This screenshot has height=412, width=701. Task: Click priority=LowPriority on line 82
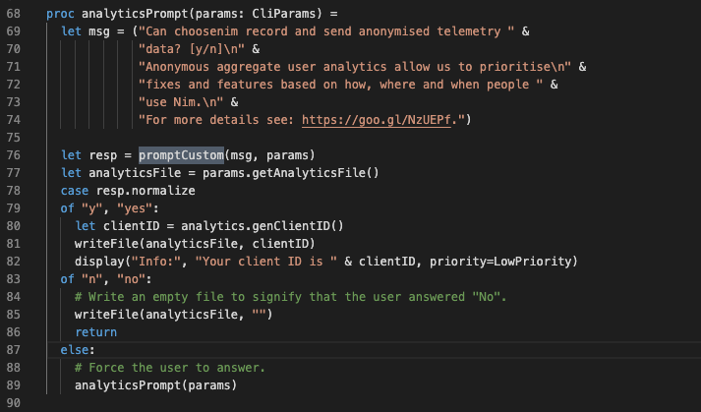pyautogui.click(x=500, y=262)
